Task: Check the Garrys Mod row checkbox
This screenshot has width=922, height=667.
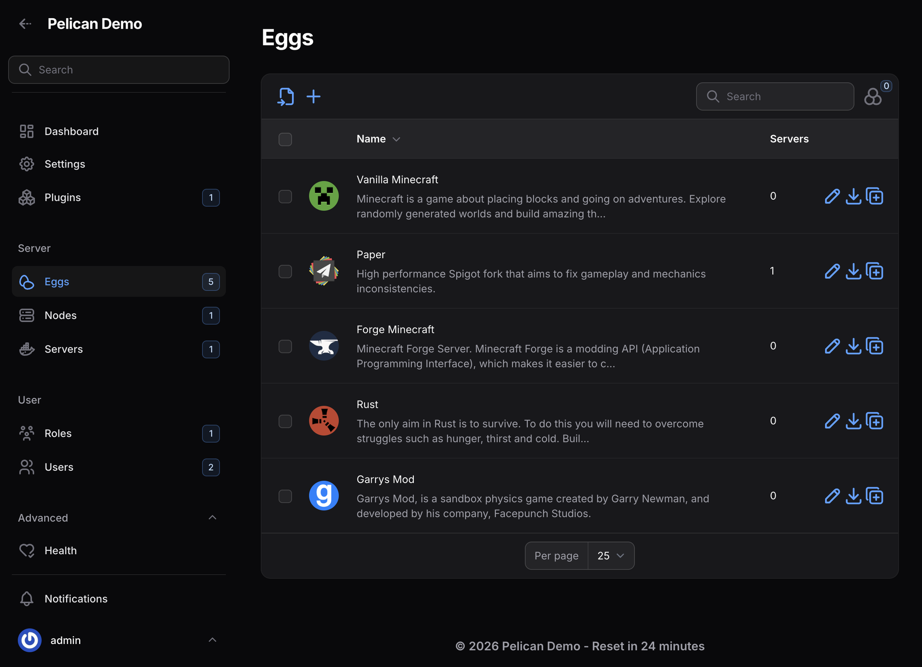Action: [x=285, y=496]
